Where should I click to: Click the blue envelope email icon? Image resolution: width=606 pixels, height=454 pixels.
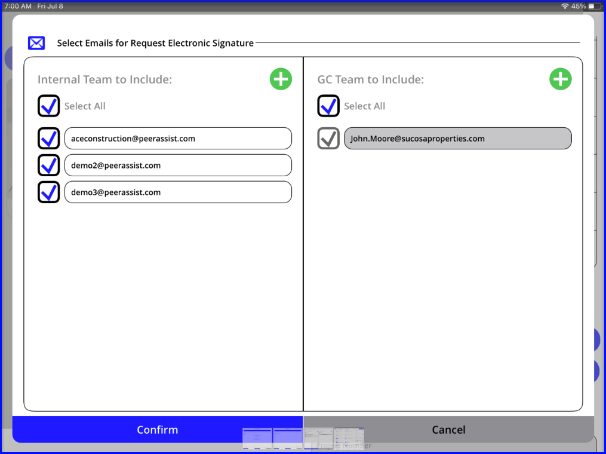click(x=36, y=43)
